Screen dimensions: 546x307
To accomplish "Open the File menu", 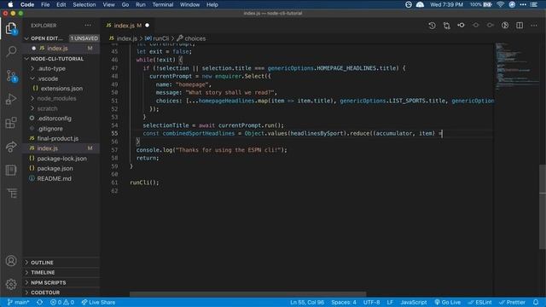I will 45,4.
